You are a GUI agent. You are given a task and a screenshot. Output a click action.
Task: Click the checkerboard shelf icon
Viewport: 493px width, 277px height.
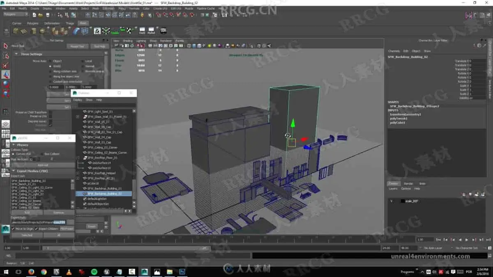pos(97,31)
